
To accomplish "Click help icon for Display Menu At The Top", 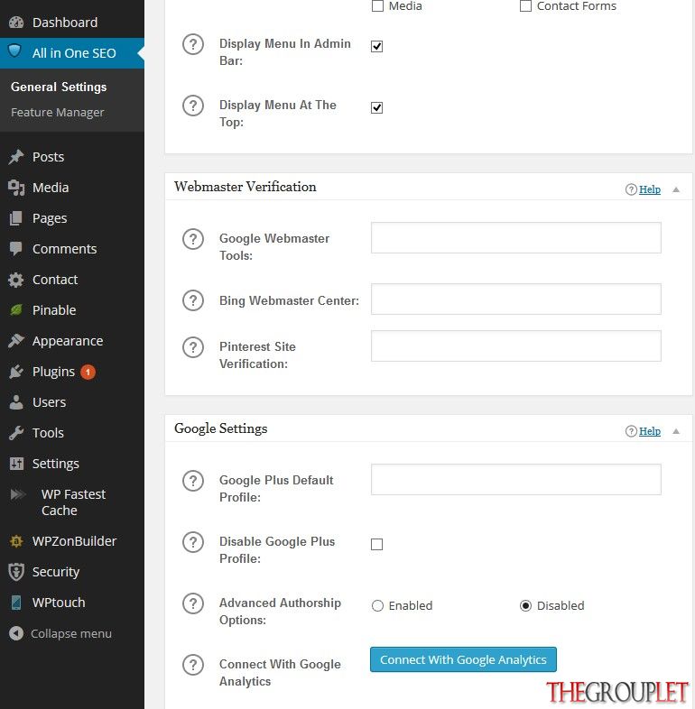I will point(193,106).
